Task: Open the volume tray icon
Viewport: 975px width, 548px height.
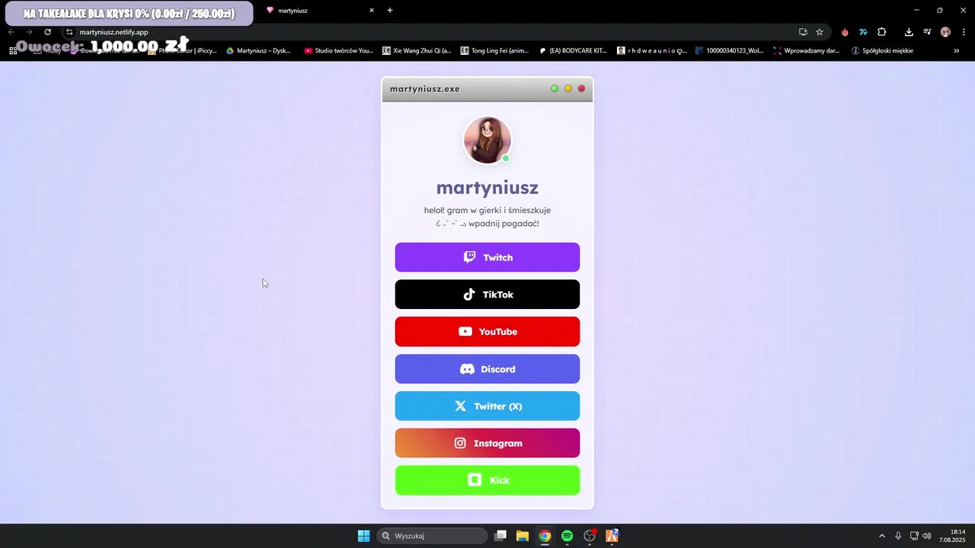Action: pos(927,536)
